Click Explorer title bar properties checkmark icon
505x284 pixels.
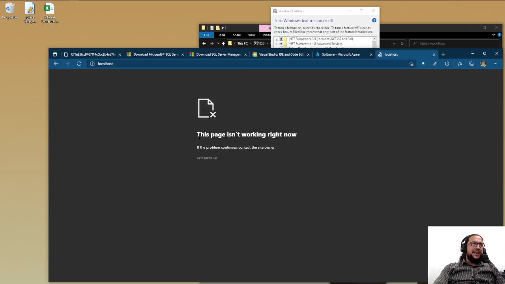coord(211,28)
